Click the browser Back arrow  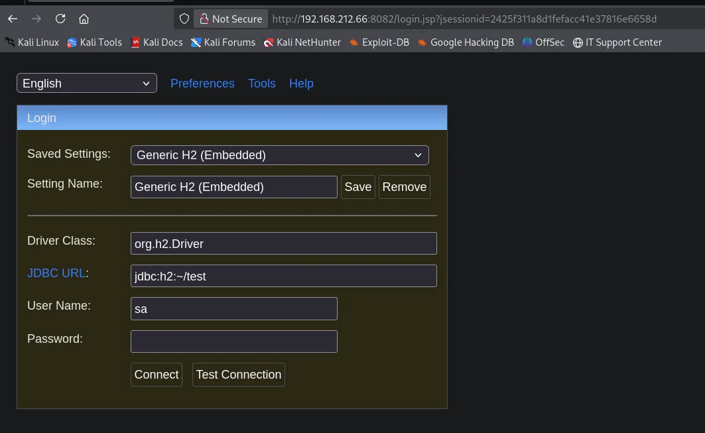coord(13,19)
